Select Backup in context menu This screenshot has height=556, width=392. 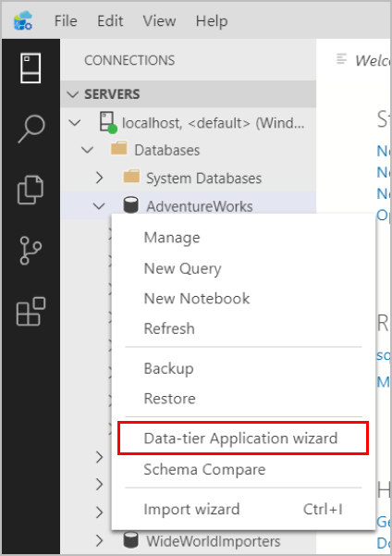point(168,369)
